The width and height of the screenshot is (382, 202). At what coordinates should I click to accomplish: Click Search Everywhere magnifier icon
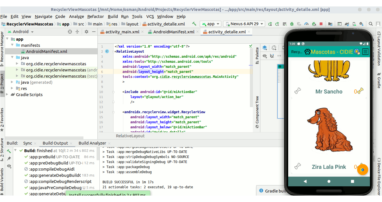pos(371,24)
